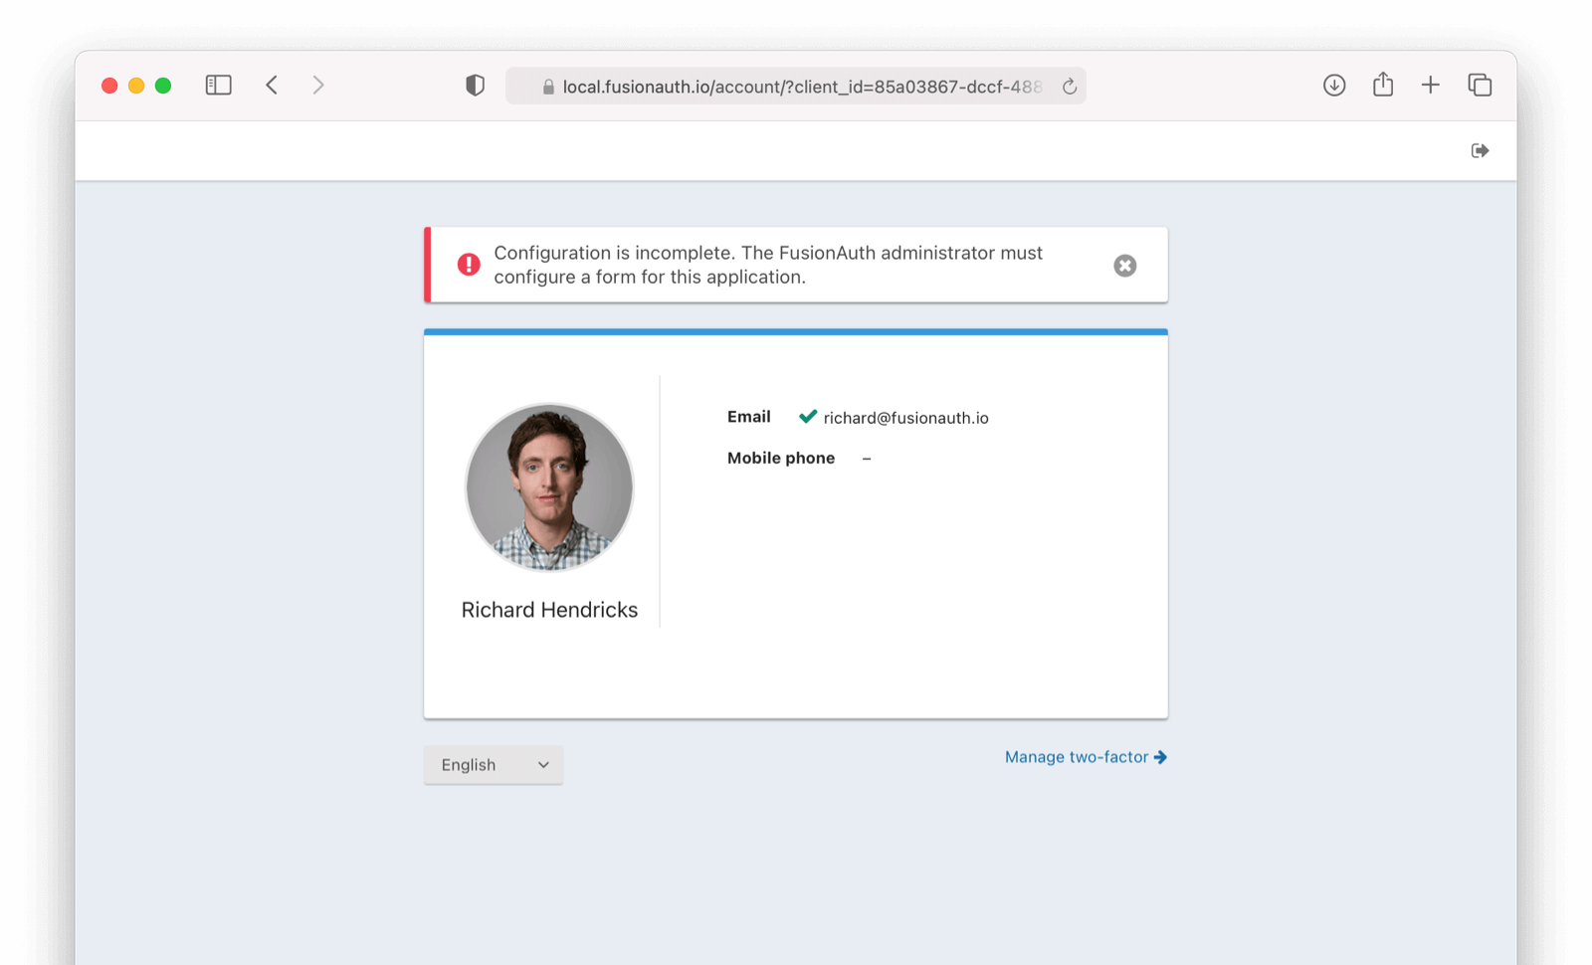
Task: Click the address bar URL field
Action: [796, 87]
